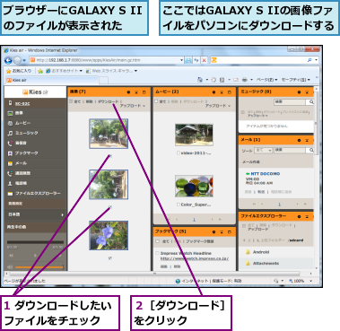The image size is (340, 331).
Task: Open the Color_Super marbles video thumbnail
Action: [194, 186]
